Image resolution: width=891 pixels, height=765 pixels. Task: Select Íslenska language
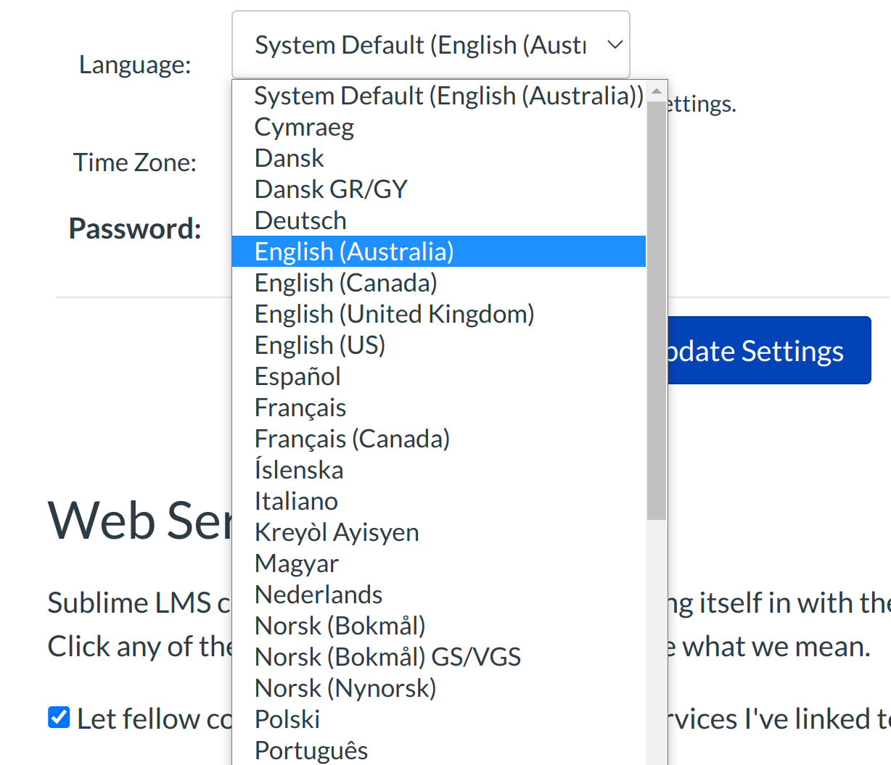tap(298, 470)
